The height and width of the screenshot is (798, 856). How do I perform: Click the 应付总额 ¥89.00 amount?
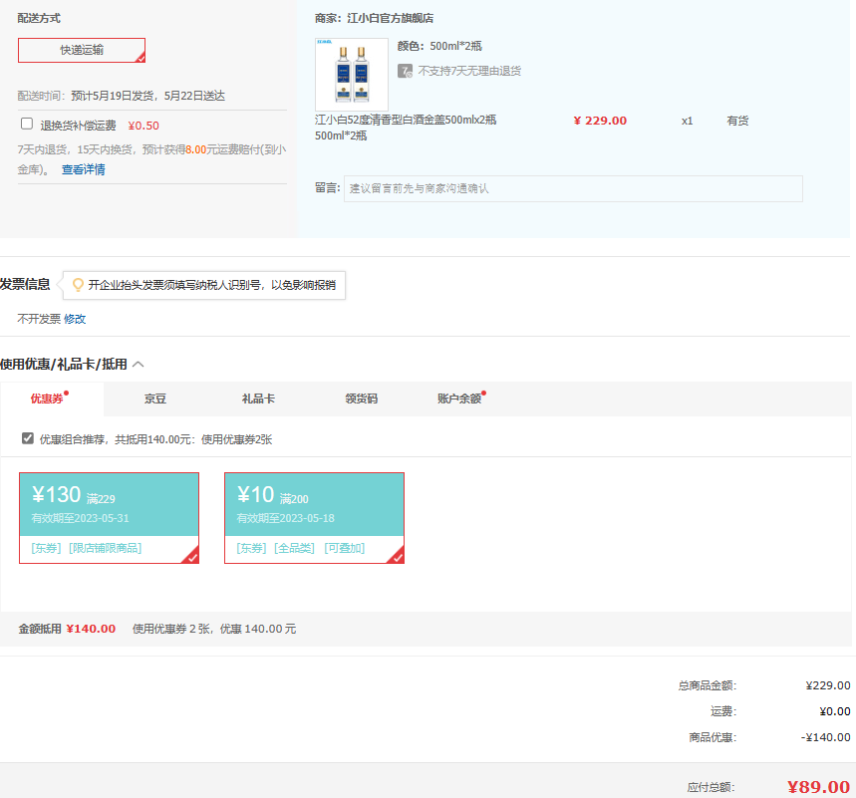point(818,786)
